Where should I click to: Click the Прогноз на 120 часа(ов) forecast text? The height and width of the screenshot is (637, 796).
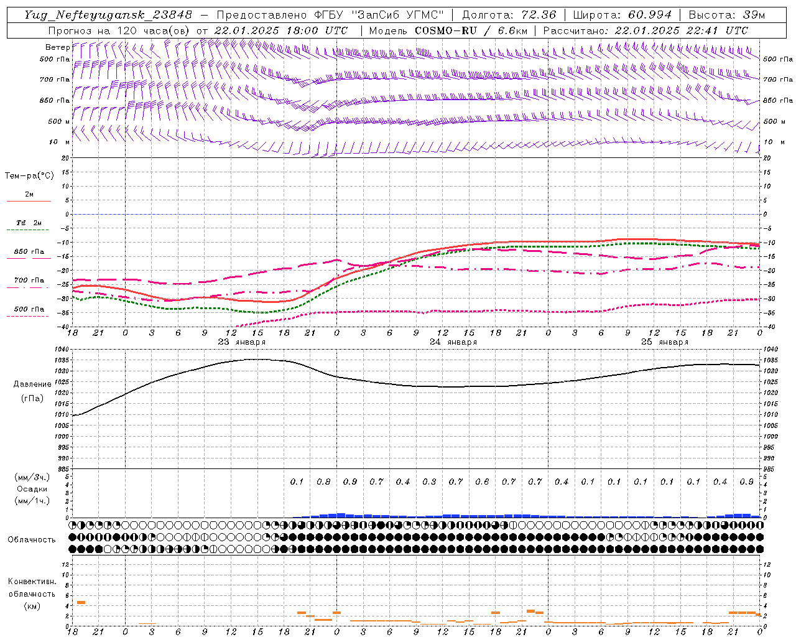(x=120, y=30)
